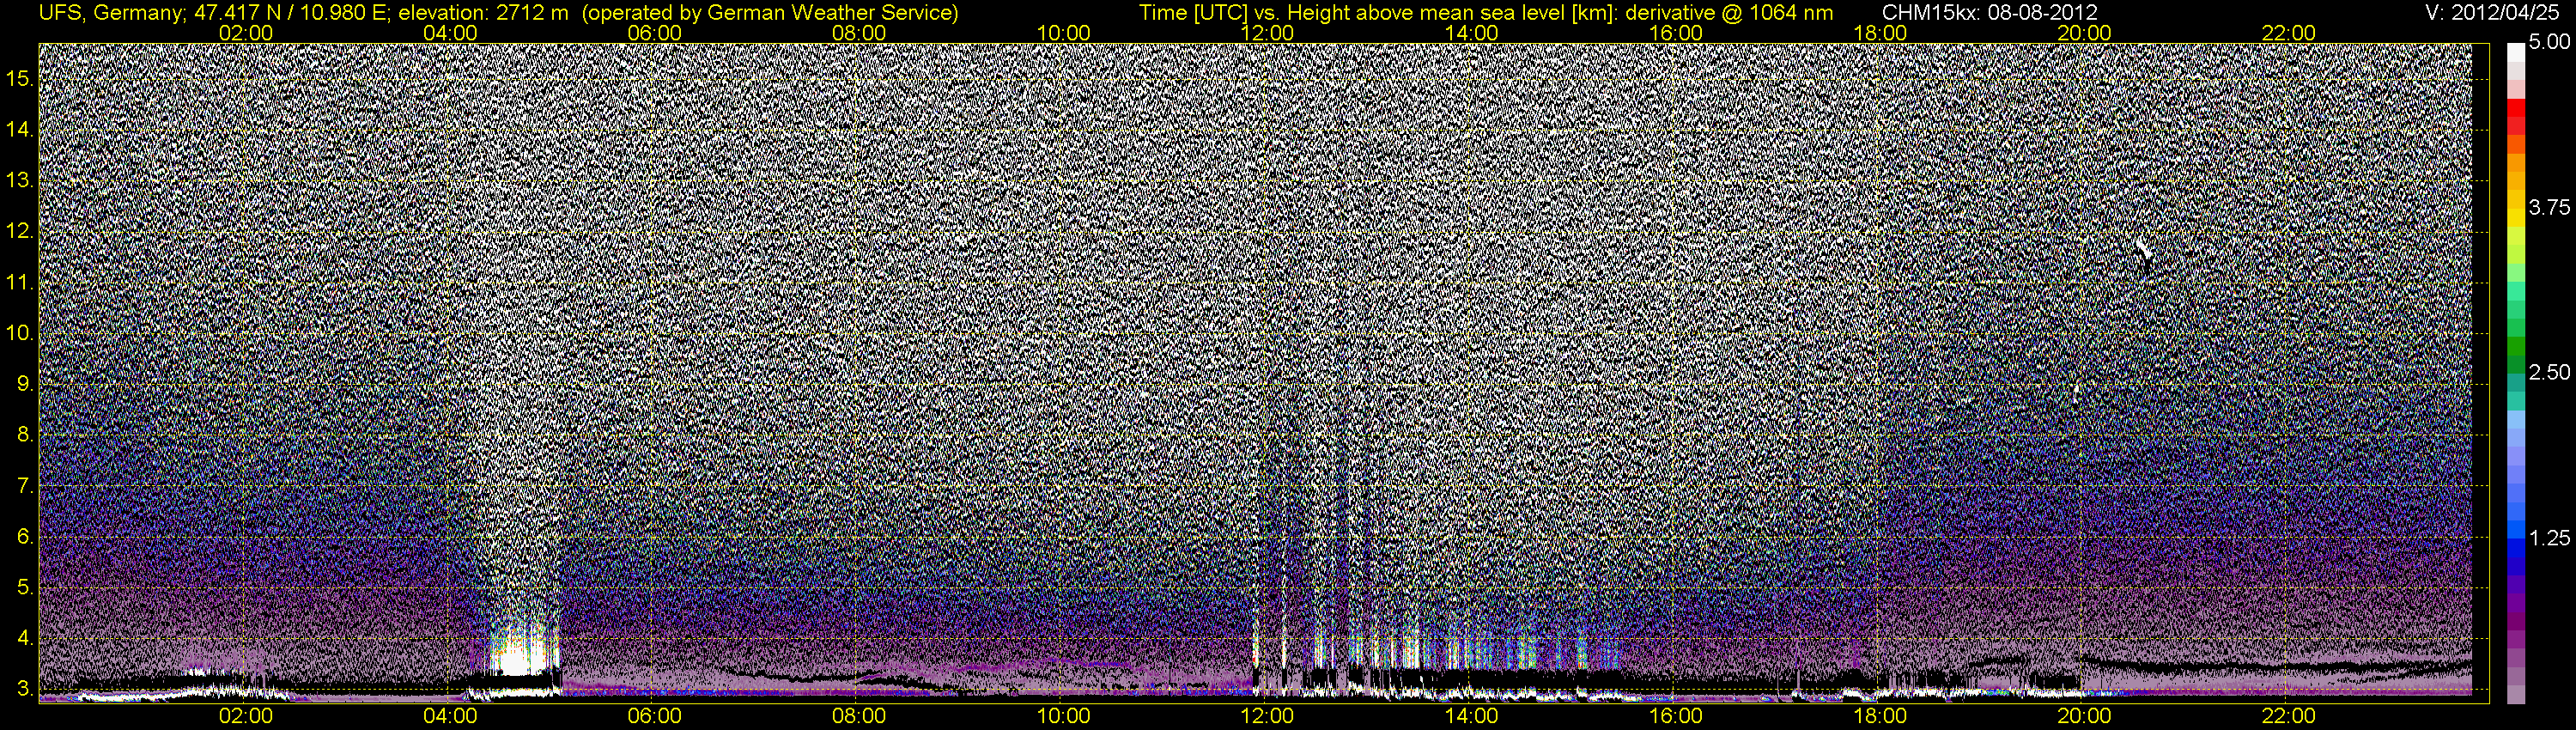Click the '14.' height axis label
This screenshot has height=730, width=2576.
[x=21, y=130]
